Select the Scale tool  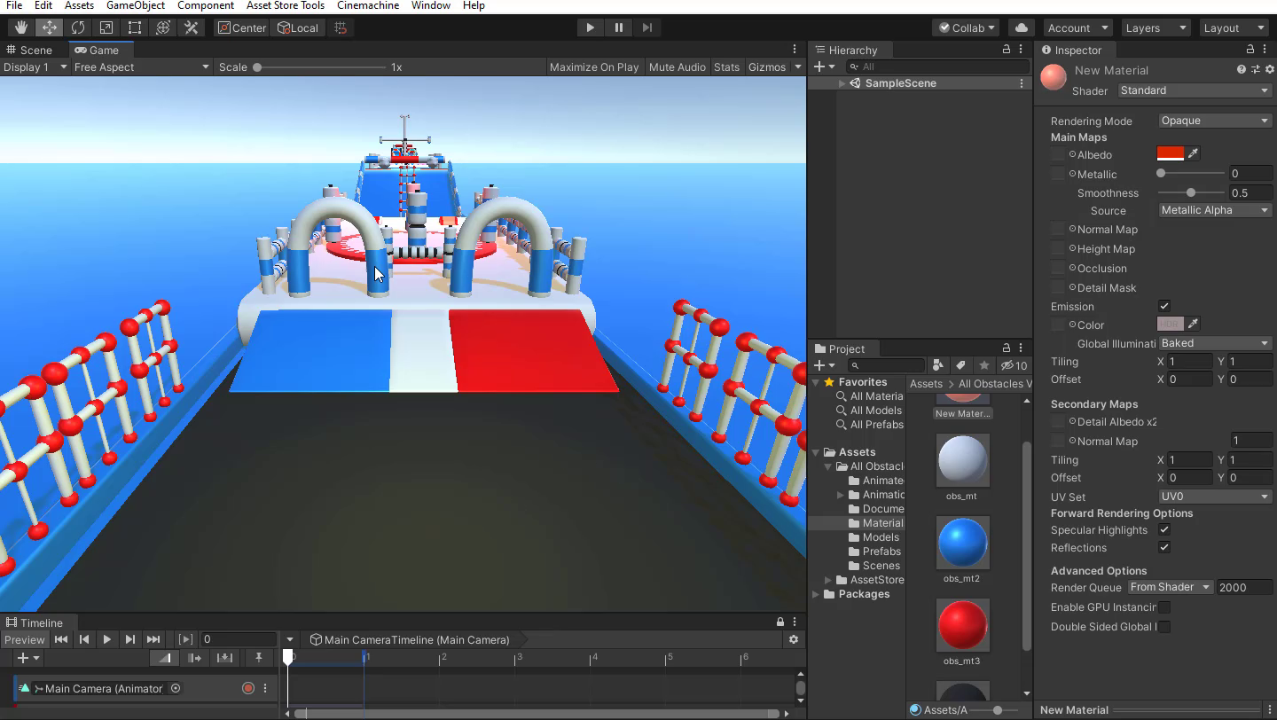pos(106,27)
